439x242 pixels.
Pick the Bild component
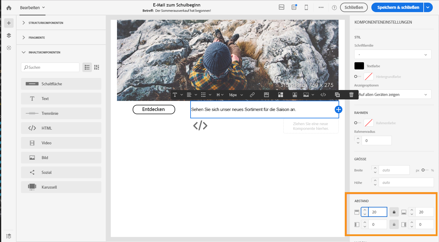[x=61, y=158]
